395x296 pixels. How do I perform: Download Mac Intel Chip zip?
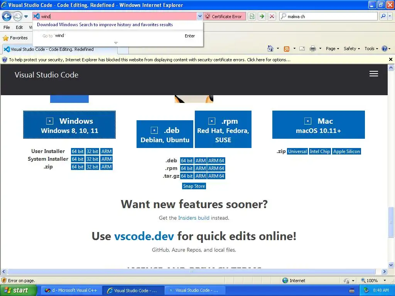(x=320, y=151)
